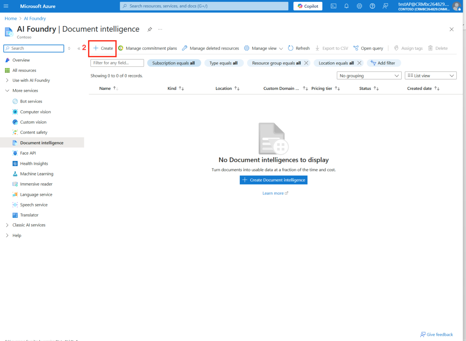The image size is (466, 341).
Task: Open the notifications bell
Action: [346, 6]
